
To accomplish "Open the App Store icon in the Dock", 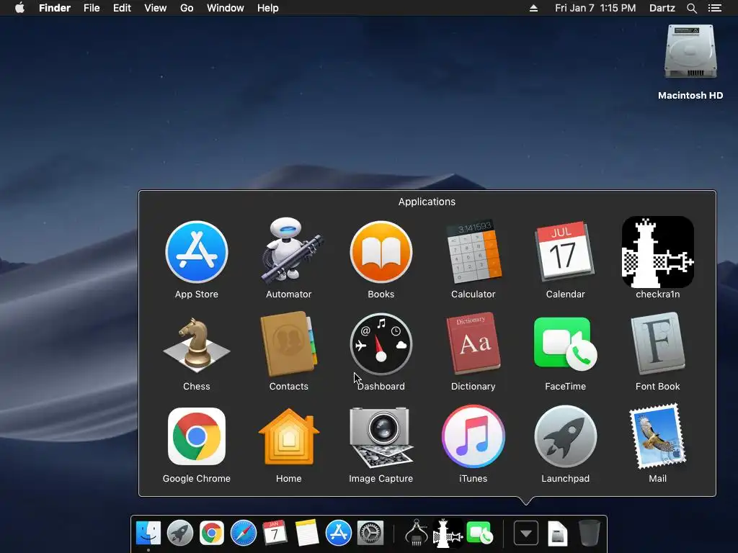I will (339, 534).
